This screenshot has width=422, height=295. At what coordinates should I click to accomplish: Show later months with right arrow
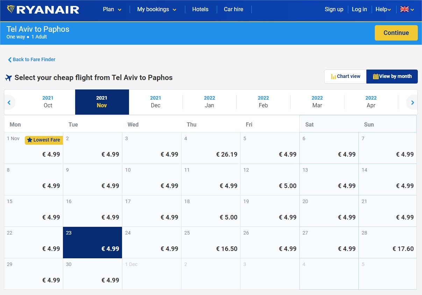[413, 102]
